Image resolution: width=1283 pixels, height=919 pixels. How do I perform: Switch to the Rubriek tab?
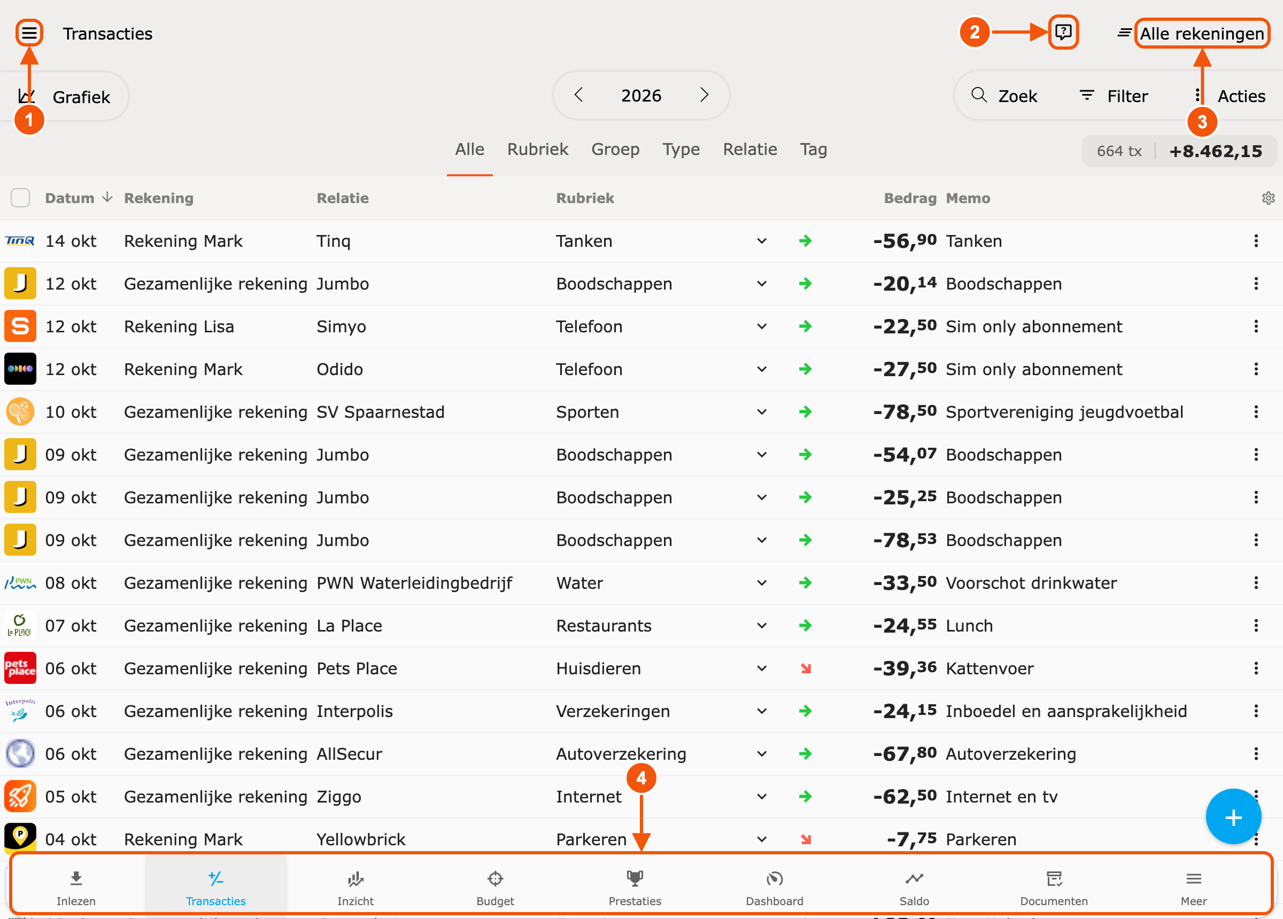tap(537, 149)
